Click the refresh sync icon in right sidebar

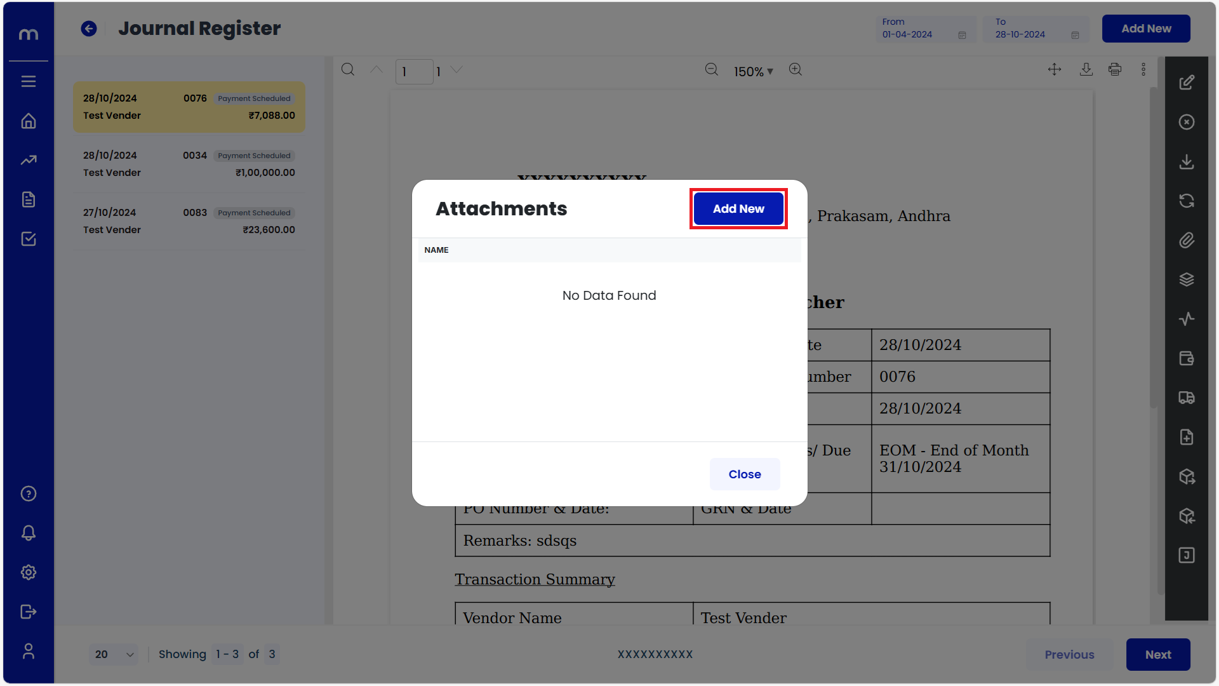tap(1186, 201)
